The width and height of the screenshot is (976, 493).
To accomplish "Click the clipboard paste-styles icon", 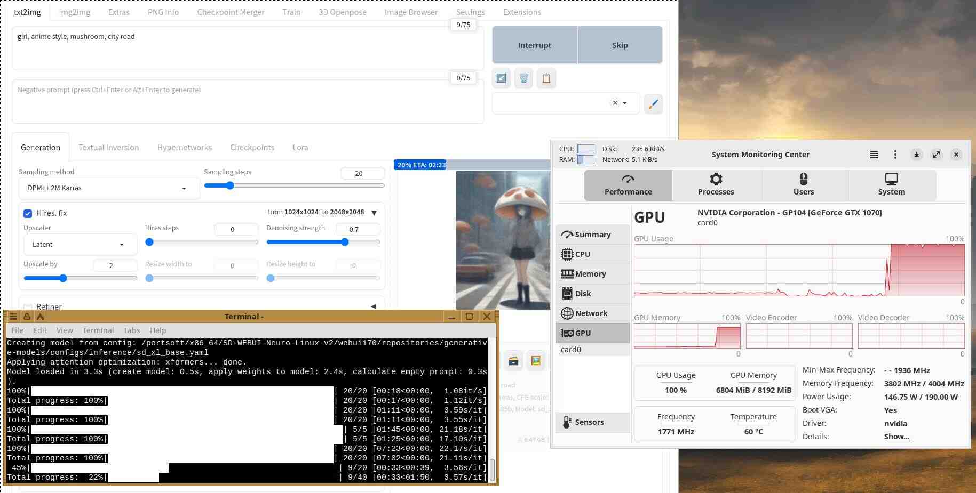I will tap(546, 78).
